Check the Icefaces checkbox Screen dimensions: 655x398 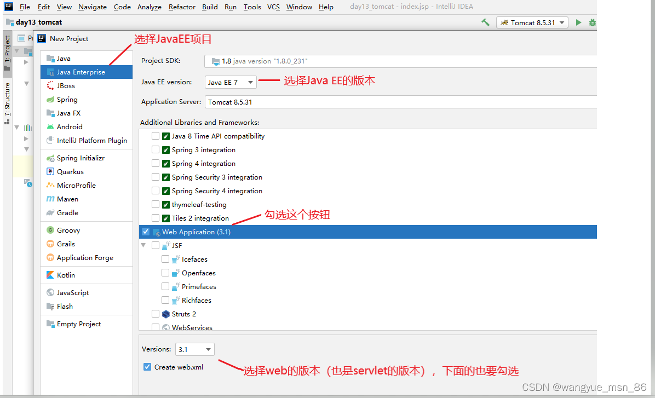tap(165, 259)
